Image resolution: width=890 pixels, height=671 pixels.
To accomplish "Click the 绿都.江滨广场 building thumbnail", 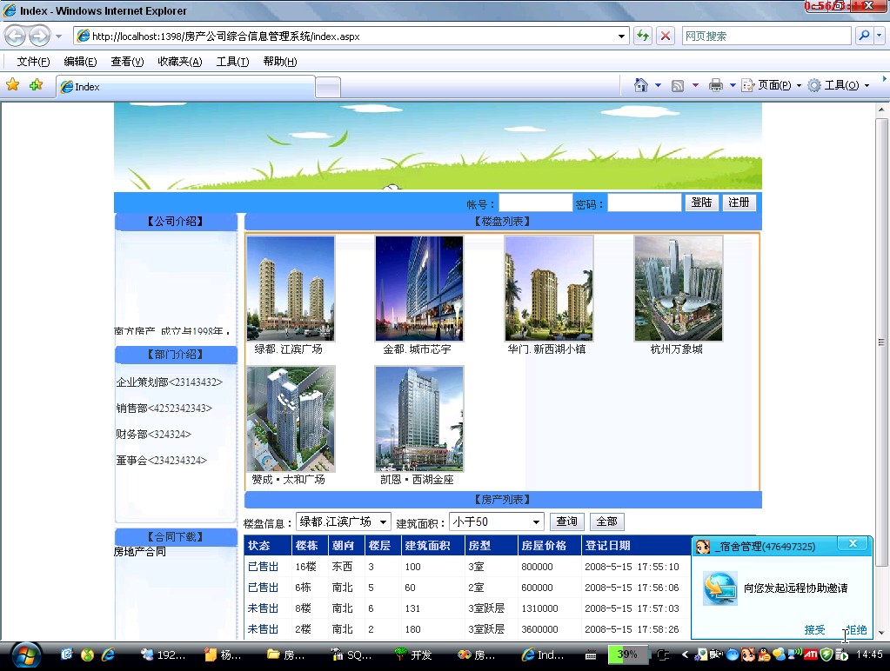I will point(291,289).
